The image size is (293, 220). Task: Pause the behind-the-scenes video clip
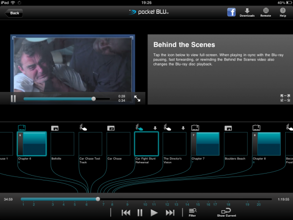[x=13, y=98]
